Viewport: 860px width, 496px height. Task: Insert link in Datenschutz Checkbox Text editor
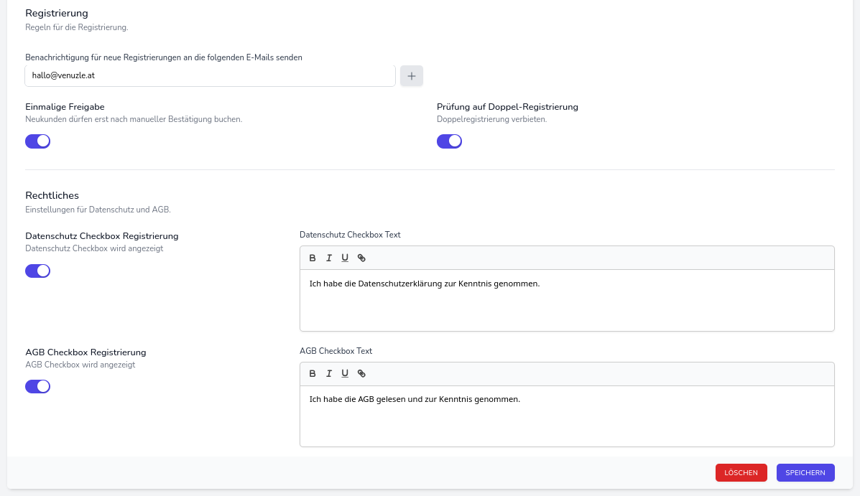361,258
